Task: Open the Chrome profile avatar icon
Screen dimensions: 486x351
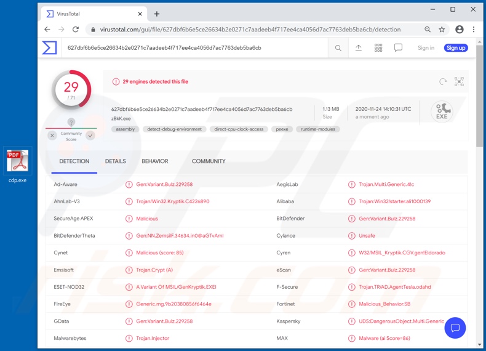Action: point(460,30)
